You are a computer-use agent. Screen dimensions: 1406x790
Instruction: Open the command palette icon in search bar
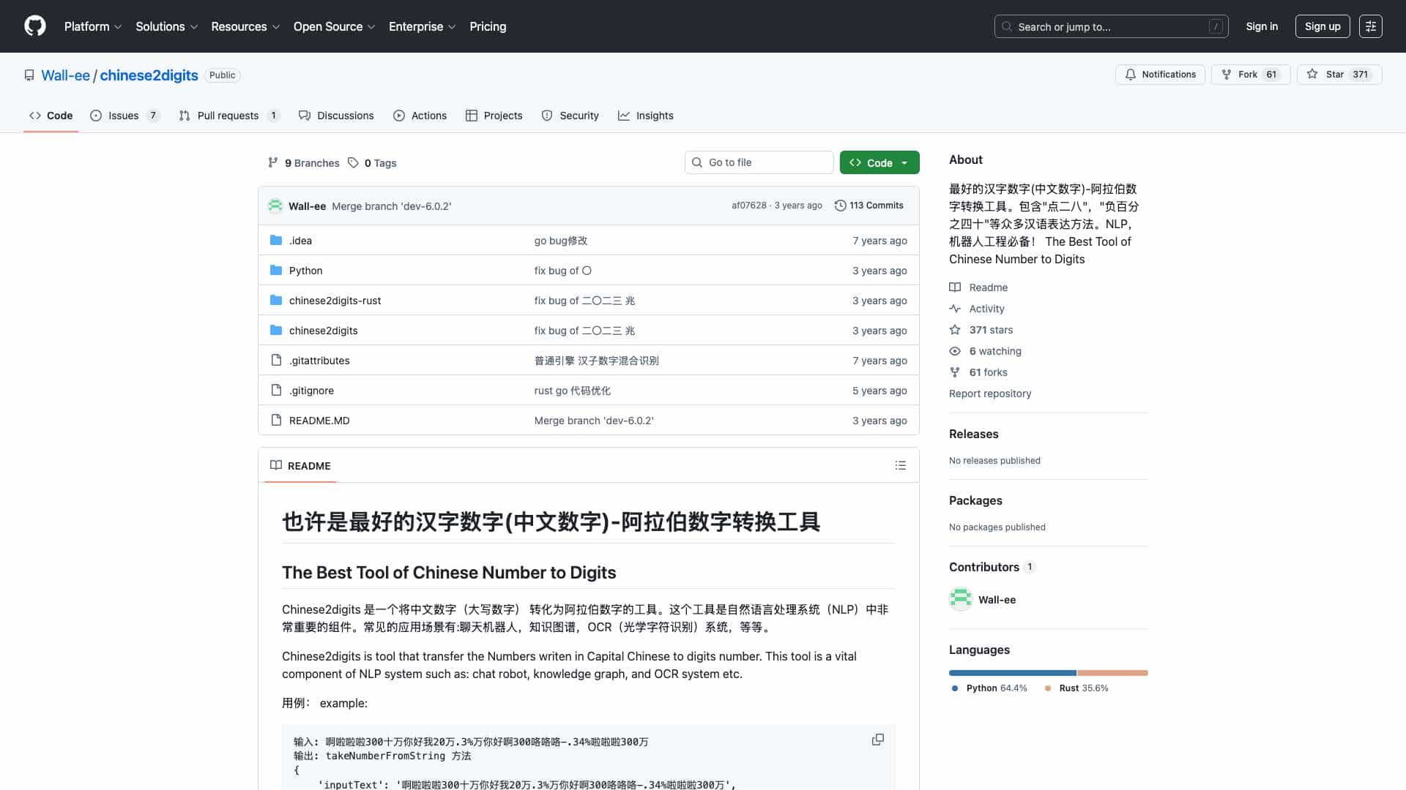(1216, 26)
